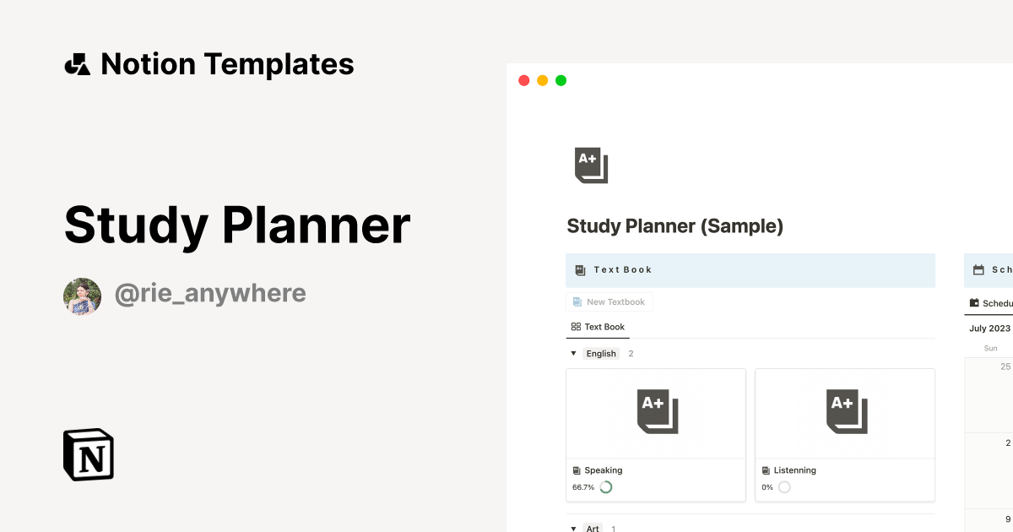Click the Speaking card cover image

click(x=656, y=413)
